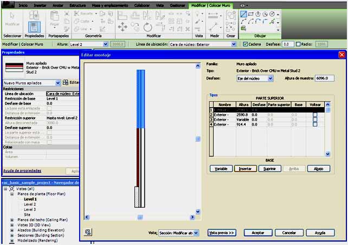Click the Altura de muestra input field
The height and width of the screenshot is (245, 348).
[324, 78]
